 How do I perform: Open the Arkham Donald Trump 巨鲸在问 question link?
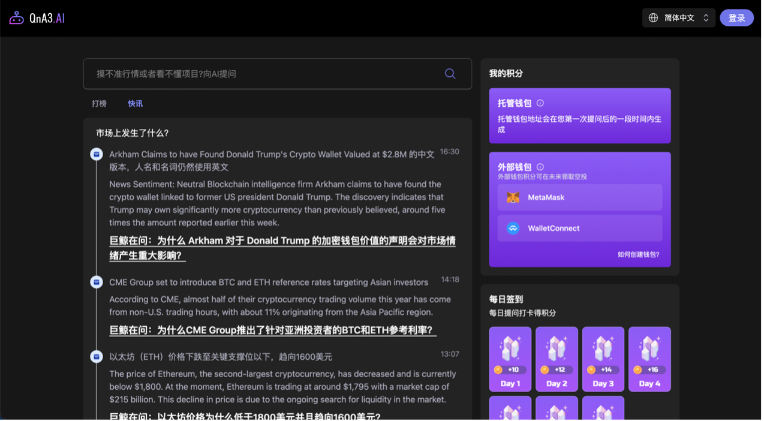(x=282, y=248)
